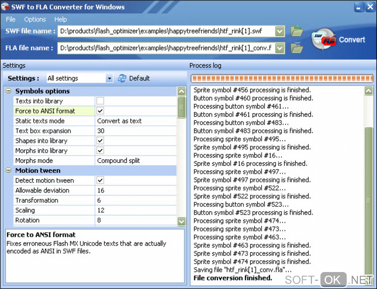Viewport: 377px width, 289px height.
Task: Collapse the Motion tween group
Action: tap(9, 171)
